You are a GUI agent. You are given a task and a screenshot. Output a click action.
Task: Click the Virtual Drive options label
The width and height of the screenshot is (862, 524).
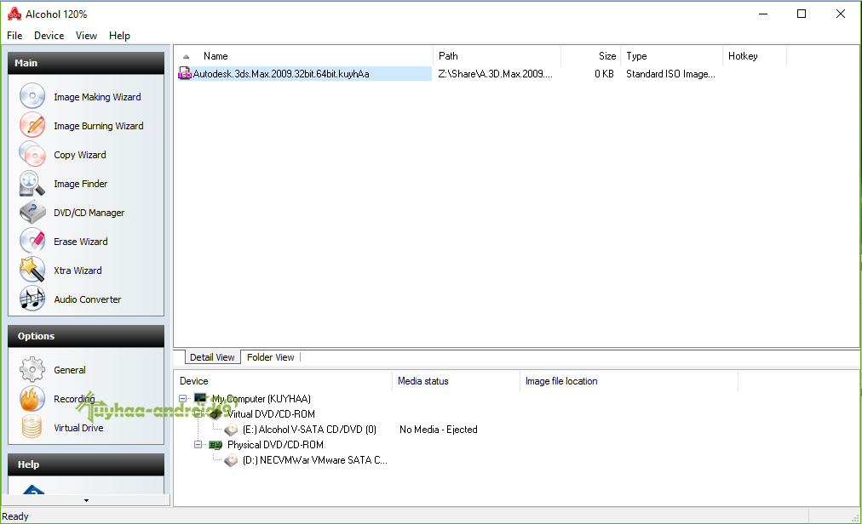point(78,428)
